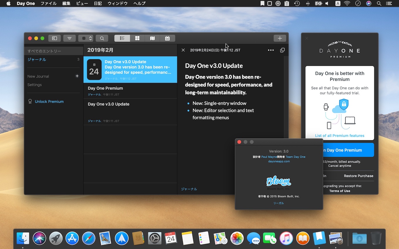Open the journal color selector dropdown
Image resolution: width=399 pixels, height=249 pixels.
point(86,38)
